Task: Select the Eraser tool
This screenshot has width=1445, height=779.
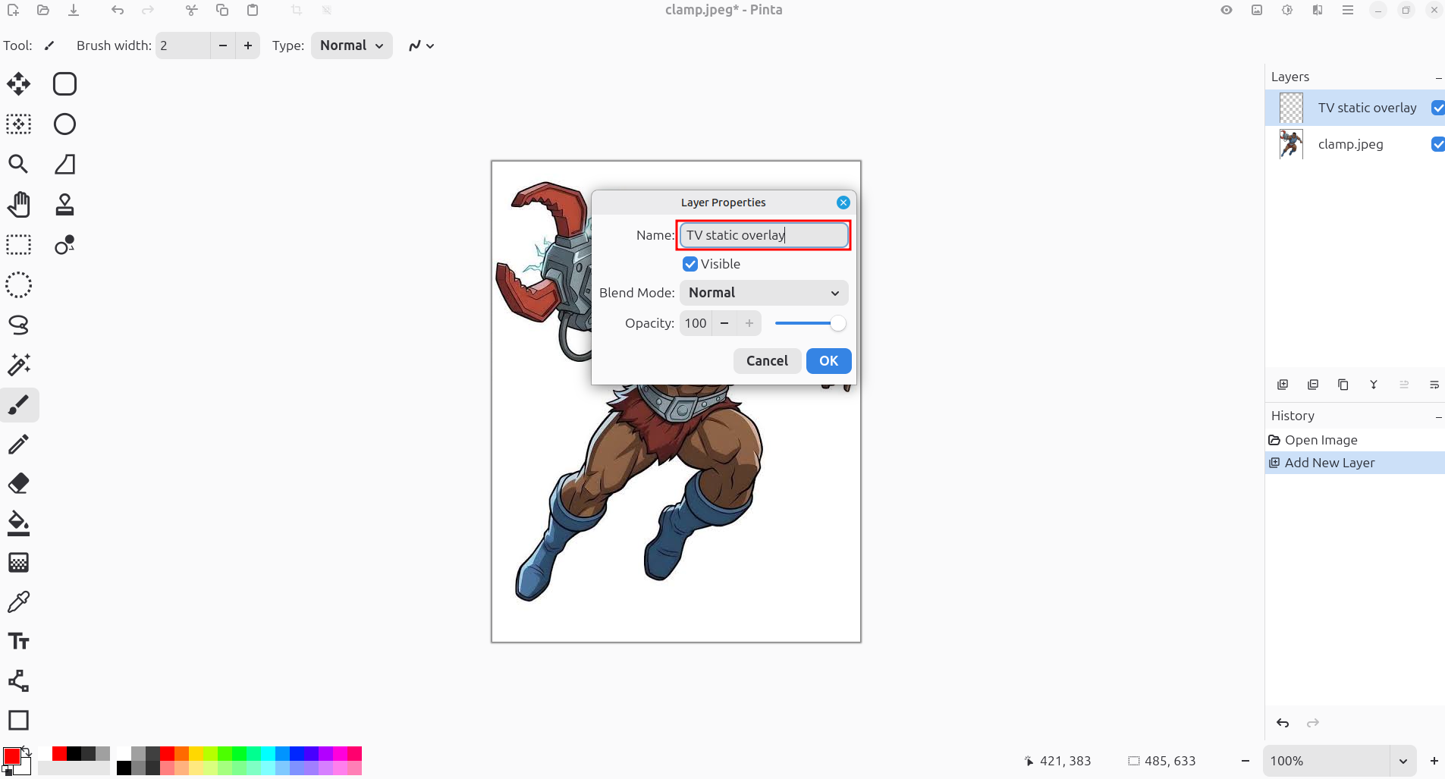Action: pyautogui.click(x=19, y=483)
